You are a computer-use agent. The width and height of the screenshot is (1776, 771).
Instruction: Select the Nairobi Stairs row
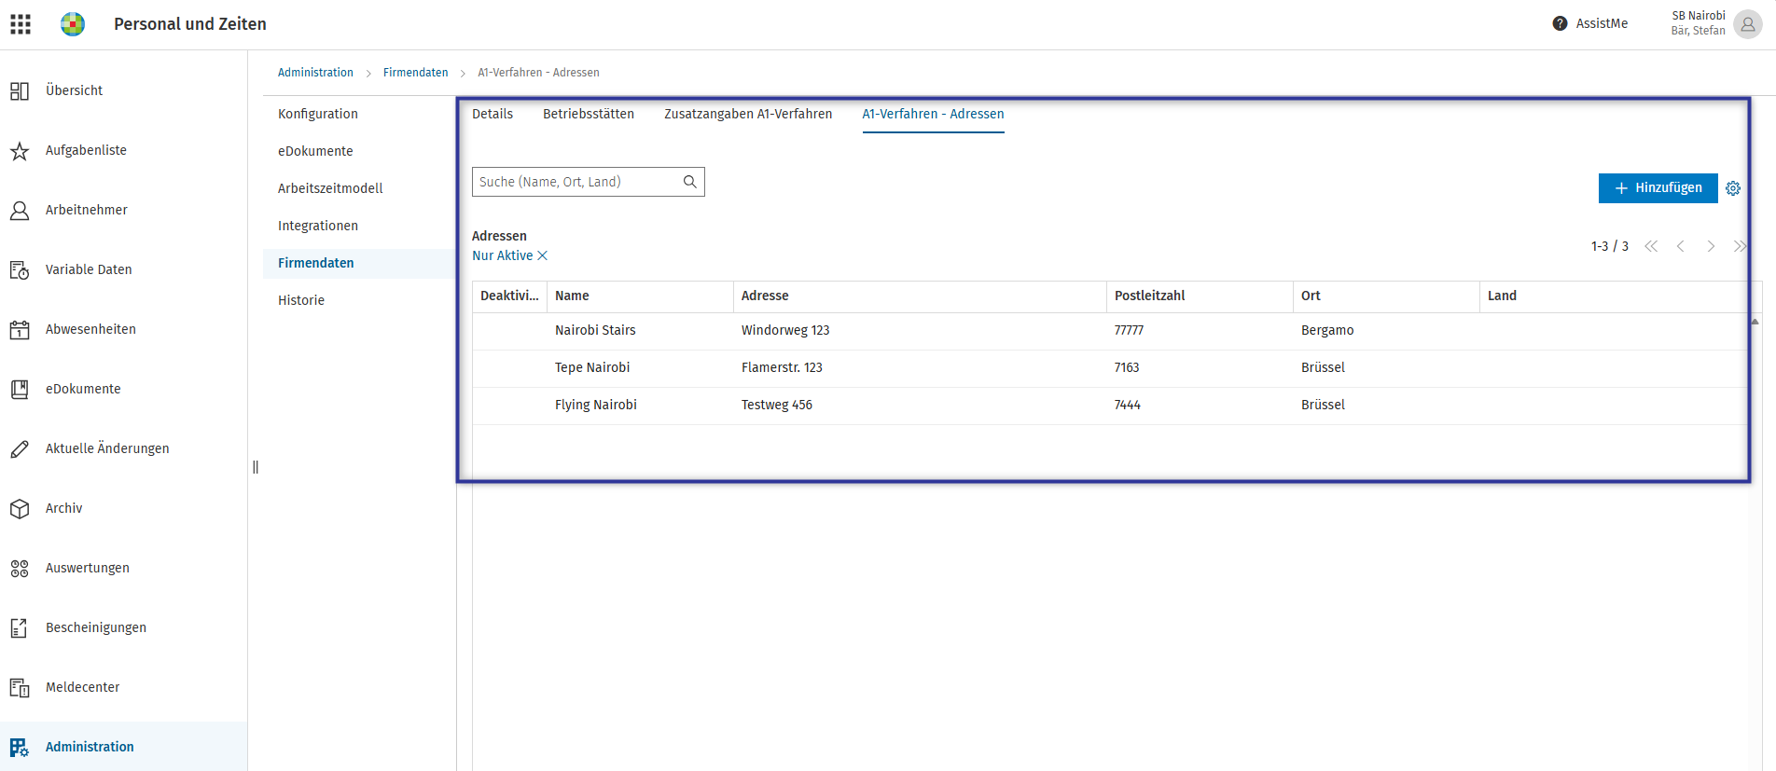click(1110, 331)
